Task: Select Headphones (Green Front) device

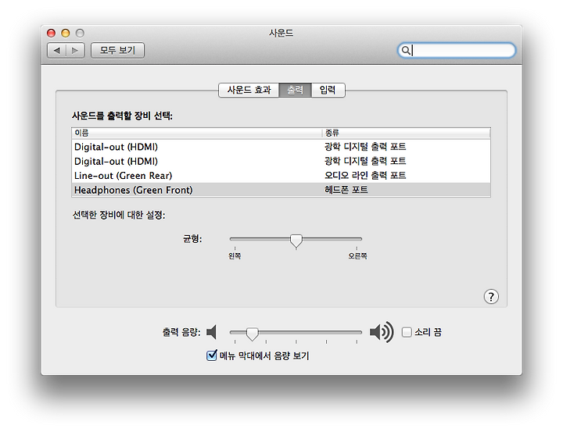Action: [281, 190]
